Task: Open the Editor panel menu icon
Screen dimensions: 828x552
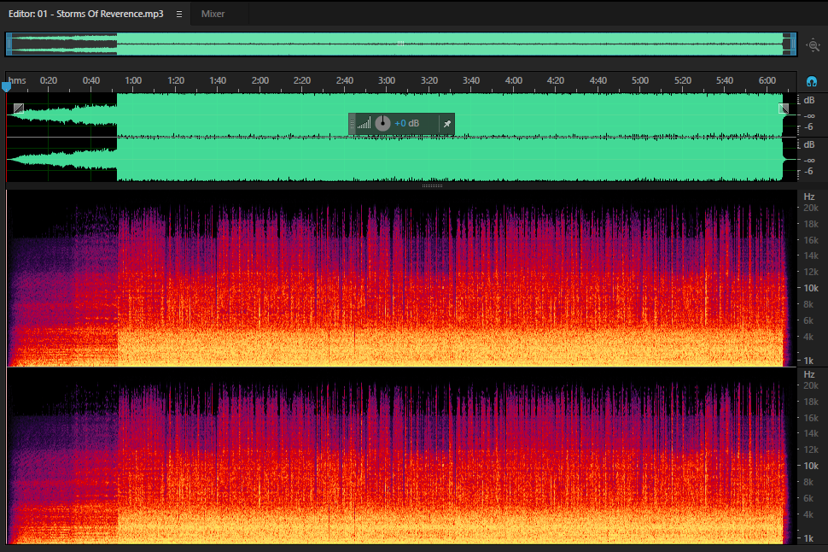Action: click(179, 15)
